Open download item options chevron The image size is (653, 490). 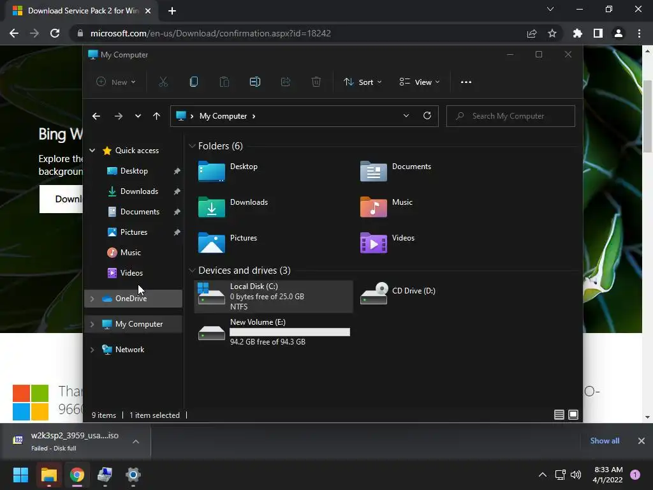[x=136, y=442]
